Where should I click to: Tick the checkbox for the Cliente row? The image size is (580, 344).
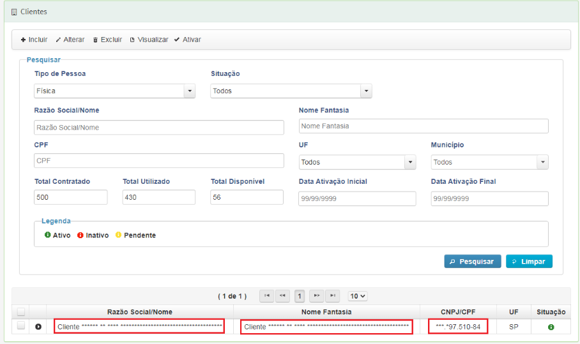pos(21,325)
